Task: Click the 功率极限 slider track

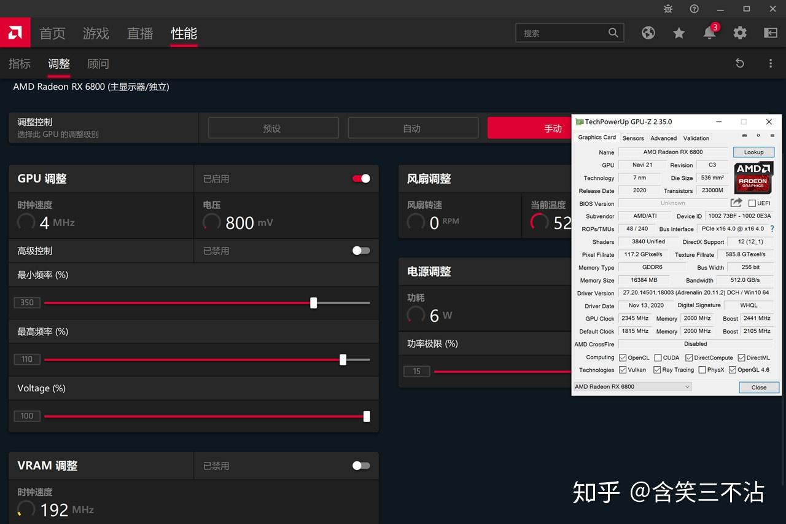Action: click(x=502, y=371)
